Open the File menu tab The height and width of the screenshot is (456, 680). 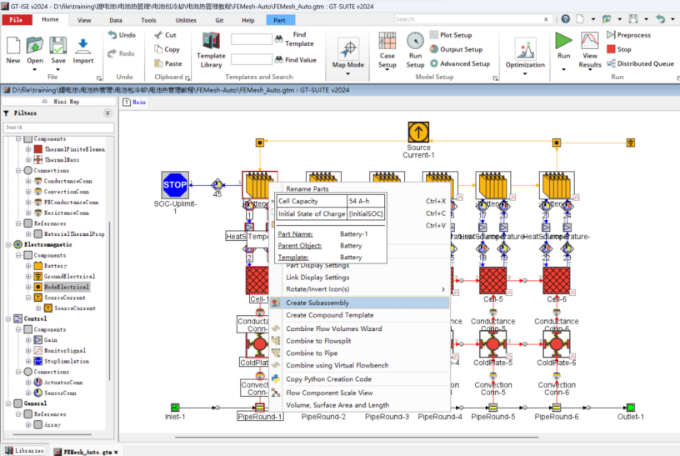(x=17, y=20)
